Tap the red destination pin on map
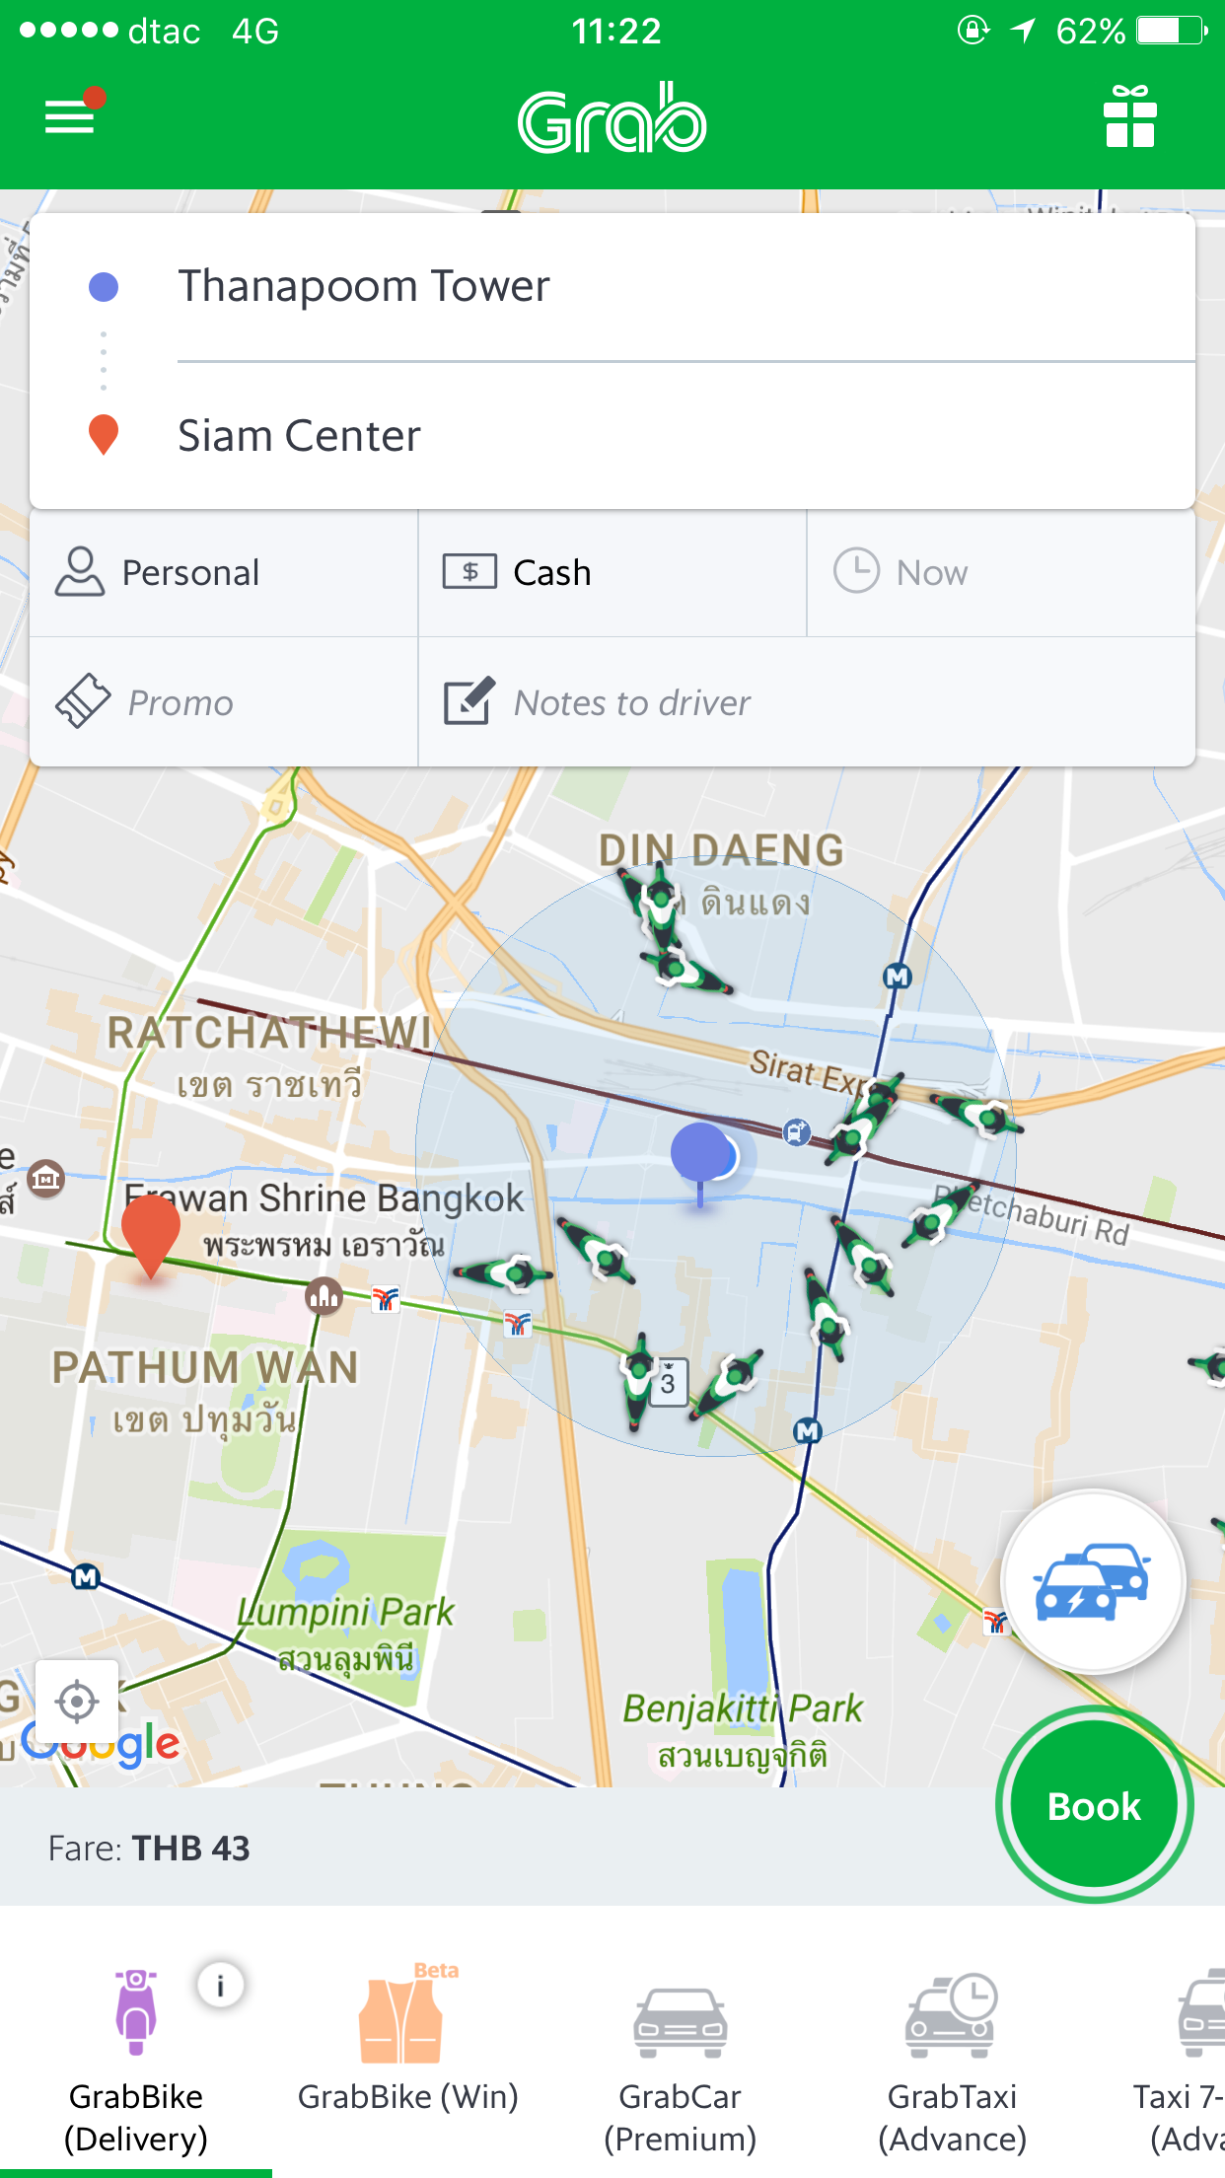The height and width of the screenshot is (2178, 1225). (x=150, y=1234)
